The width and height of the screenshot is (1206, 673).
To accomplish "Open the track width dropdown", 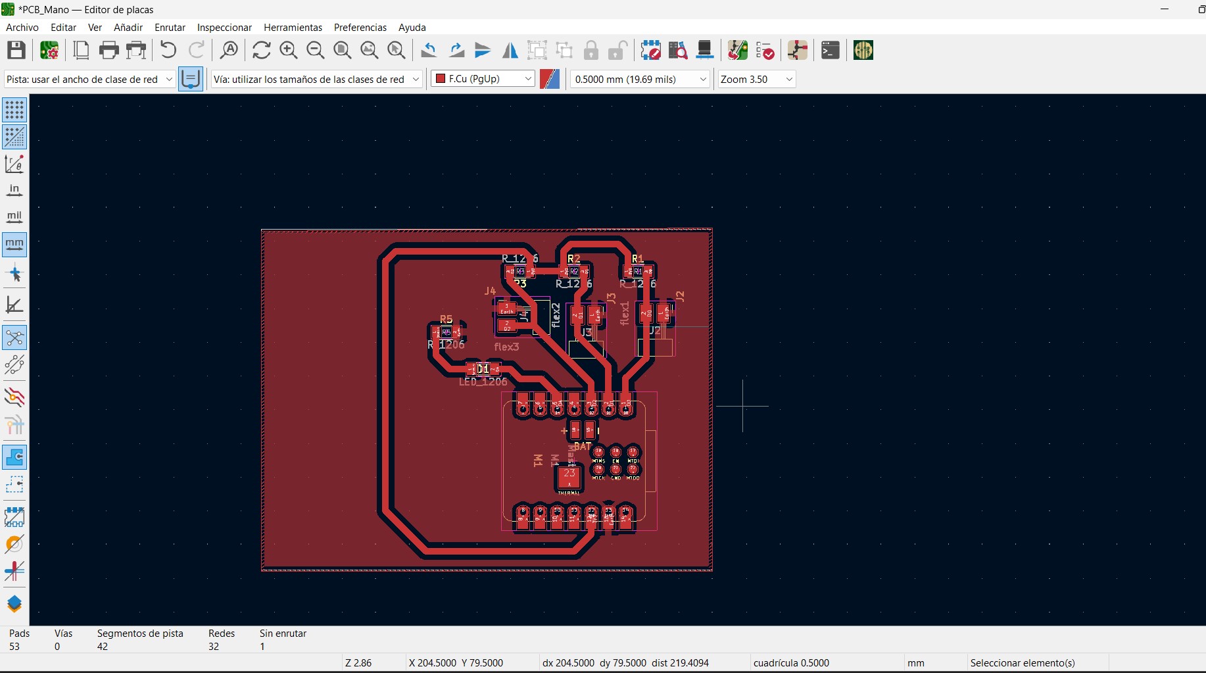I will pos(89,79).
